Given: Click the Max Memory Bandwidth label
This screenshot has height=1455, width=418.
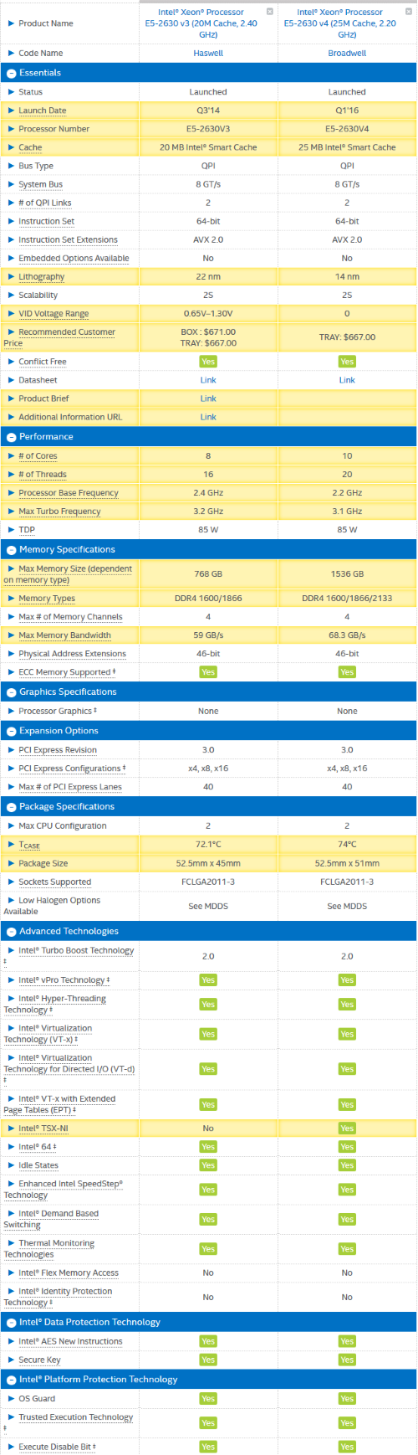Looking at the screenshot, I should click(x=64, y=635).
